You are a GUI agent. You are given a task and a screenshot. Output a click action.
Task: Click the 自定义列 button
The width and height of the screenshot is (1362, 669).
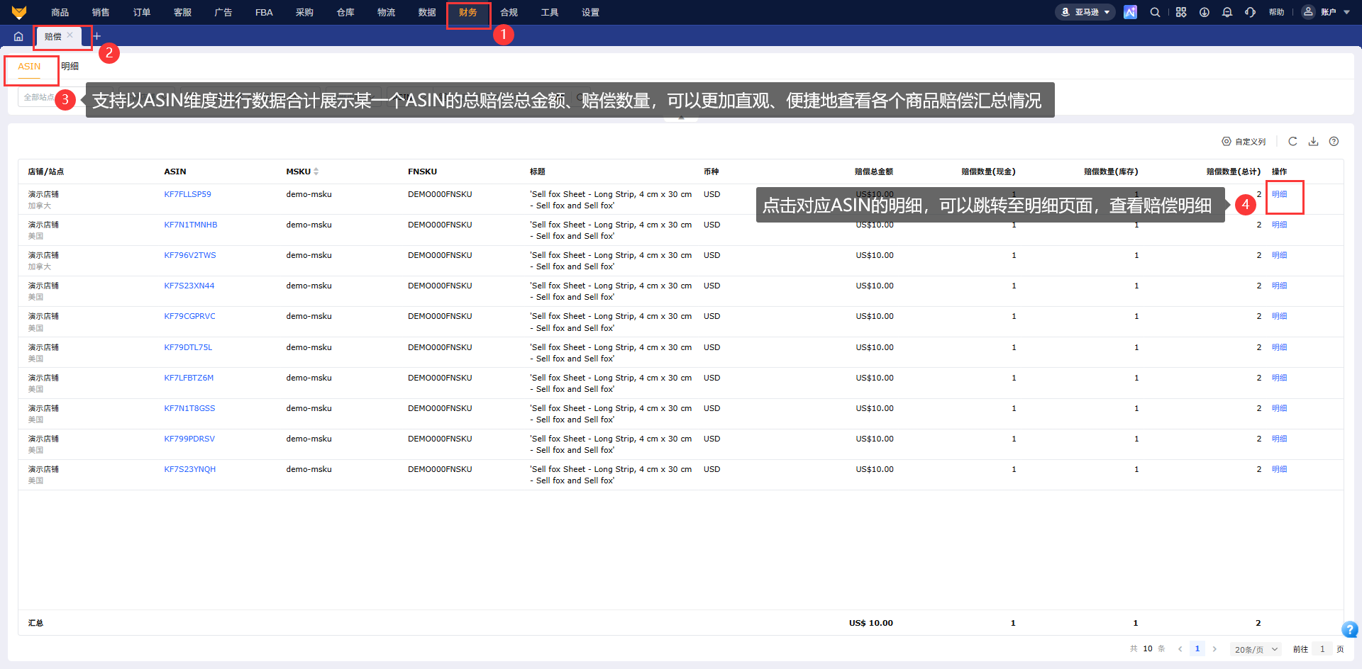(1244, 142)
